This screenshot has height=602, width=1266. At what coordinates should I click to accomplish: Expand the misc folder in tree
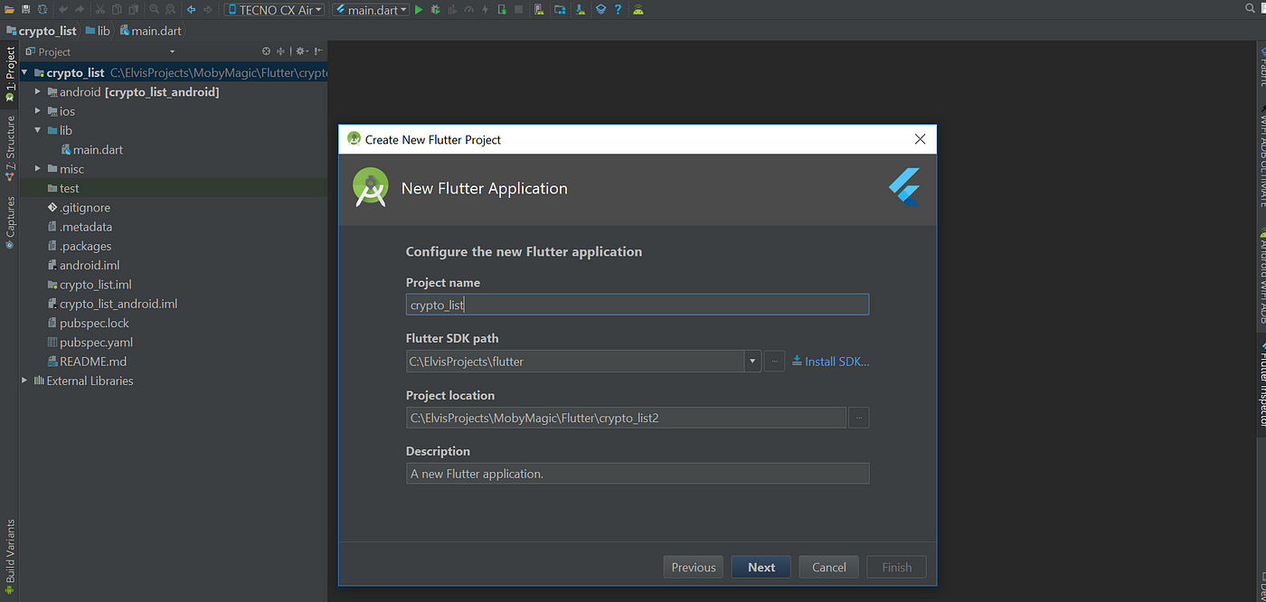tap(38, 169)
